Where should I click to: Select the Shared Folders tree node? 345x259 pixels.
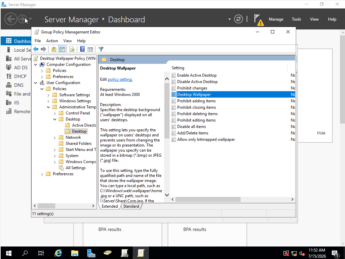[x=79, y=144]
